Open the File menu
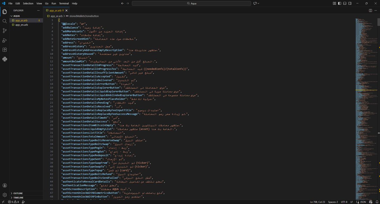 11,3
